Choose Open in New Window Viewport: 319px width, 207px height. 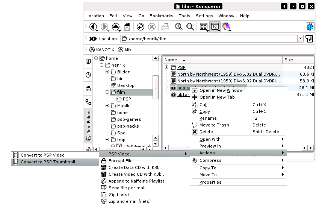click(238, 90)
